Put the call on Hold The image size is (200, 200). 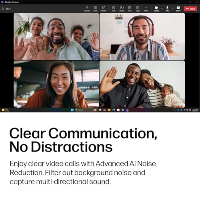pyautogui.click(x=95, y=9)
